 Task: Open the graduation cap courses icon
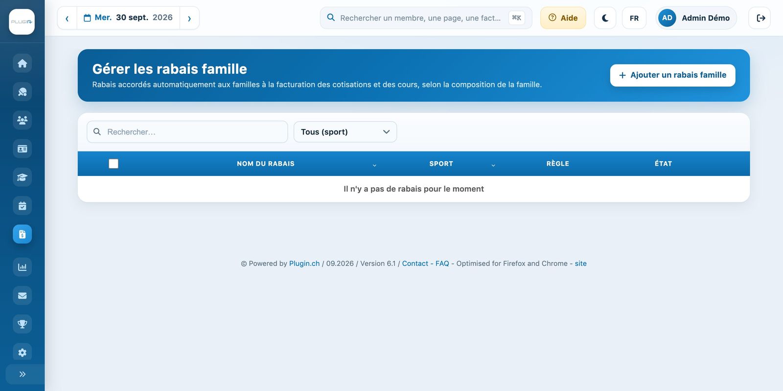[x=23, y=177]
